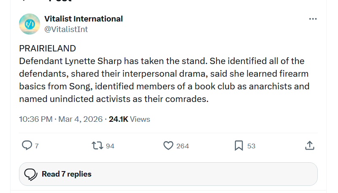Click the 10:36 PM timestamp
338x193 pixels.
tap(36, 119)
